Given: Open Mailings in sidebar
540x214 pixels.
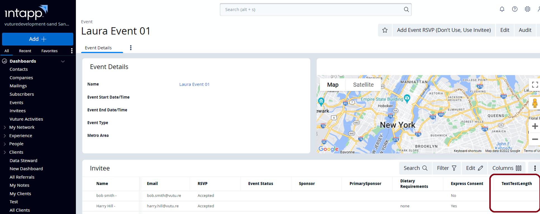Looking at the screenshot, I should (18, 86).
